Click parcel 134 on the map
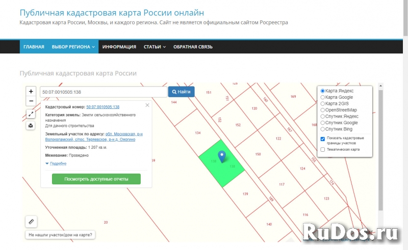Screen dimensions: 408x250 coord(198,133)
